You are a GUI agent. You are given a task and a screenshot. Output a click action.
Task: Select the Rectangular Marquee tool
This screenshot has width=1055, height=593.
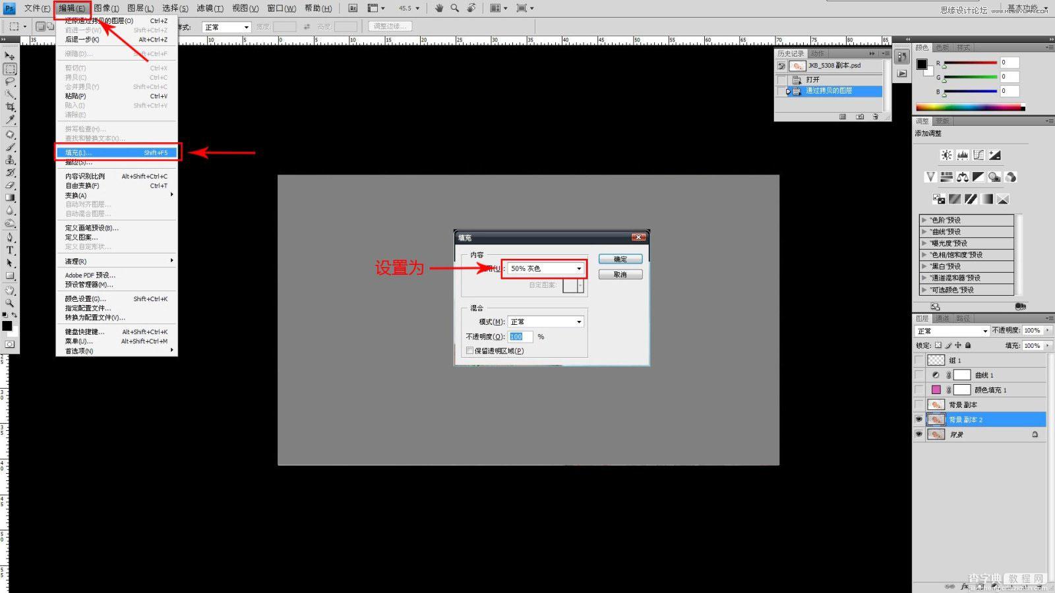(x=10, y=69)
